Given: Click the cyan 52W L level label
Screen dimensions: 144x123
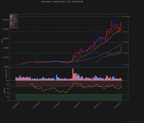Looking at the screenshot, I should (x=126, y=65).
